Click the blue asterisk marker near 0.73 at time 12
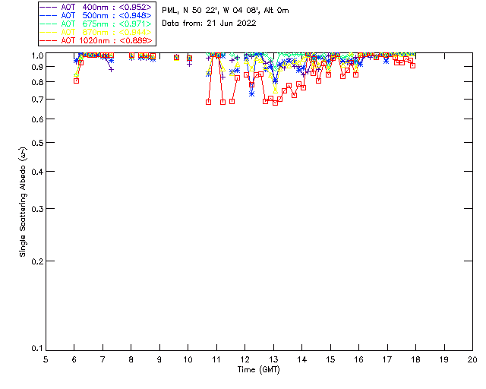The height and width of the screenshot is (389, 486). [251, 93]
